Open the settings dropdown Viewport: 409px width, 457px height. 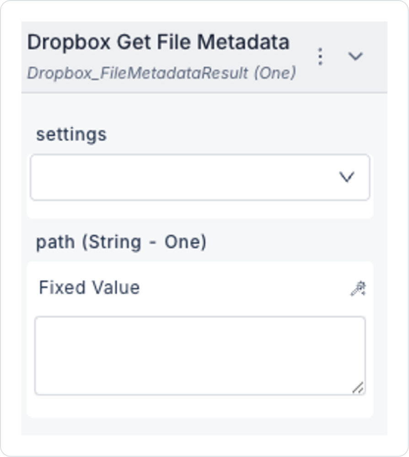200,177
